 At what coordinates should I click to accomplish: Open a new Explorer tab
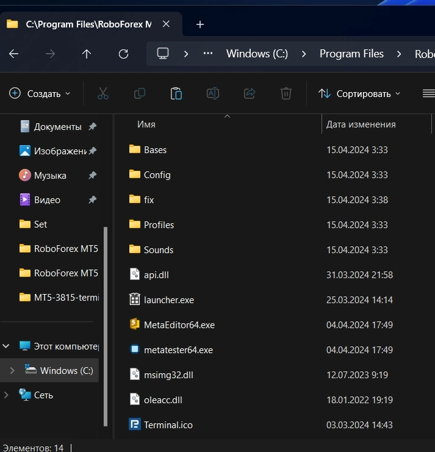(x=200, y=24)
